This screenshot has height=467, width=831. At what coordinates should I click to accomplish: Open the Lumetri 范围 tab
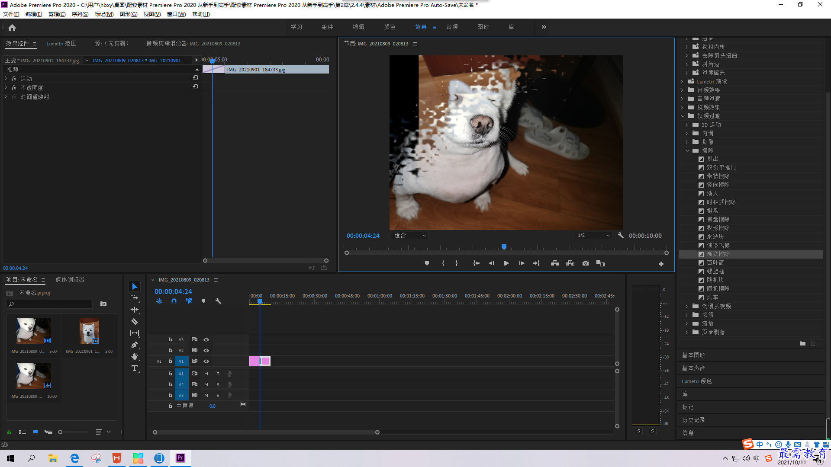(x=61, y=44)
